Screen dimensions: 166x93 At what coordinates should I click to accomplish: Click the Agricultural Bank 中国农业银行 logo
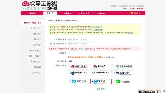(124, 67)
